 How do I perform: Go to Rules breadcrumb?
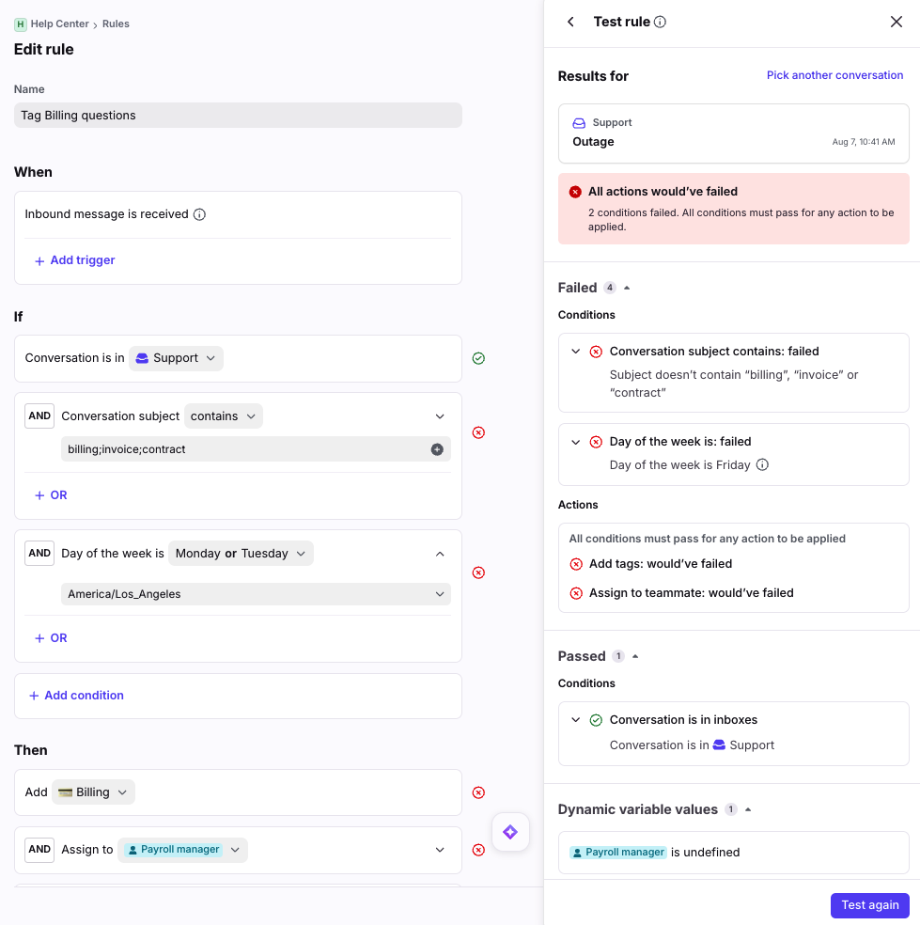coord(116,24)
